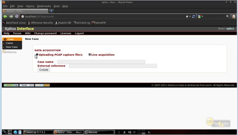Expand the bookmark star dropdown arrow
The width and height of the screenshot is (238, 135).
pyautogui.click(x=190, y=16)
